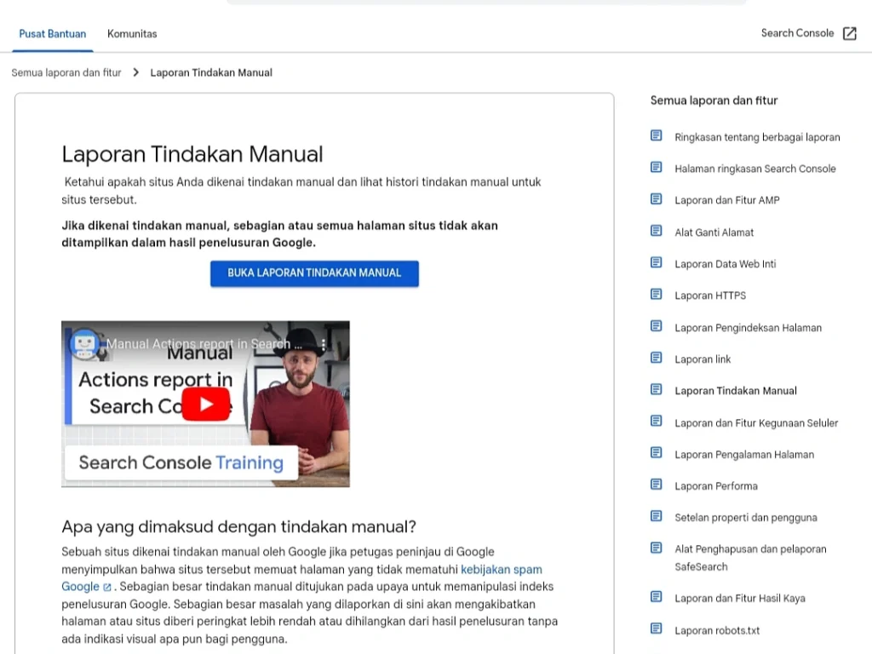Click article icon beside Laporan Performa
The width and height of the screenshot is (872, 654).
pos(657,485)
